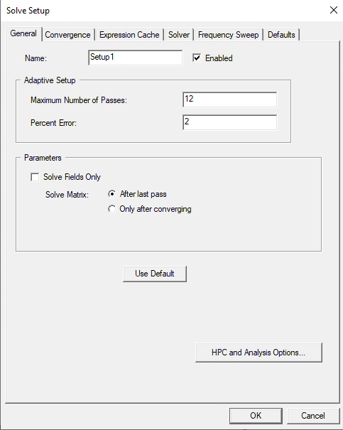The image size is (343, 430).
Task: Switch to the Convergence tab
Action: [67, 35]
